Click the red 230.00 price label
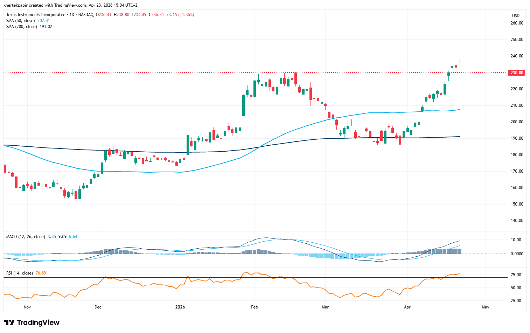This screenshot has width=530, height=333. click(x=517, y=73)
